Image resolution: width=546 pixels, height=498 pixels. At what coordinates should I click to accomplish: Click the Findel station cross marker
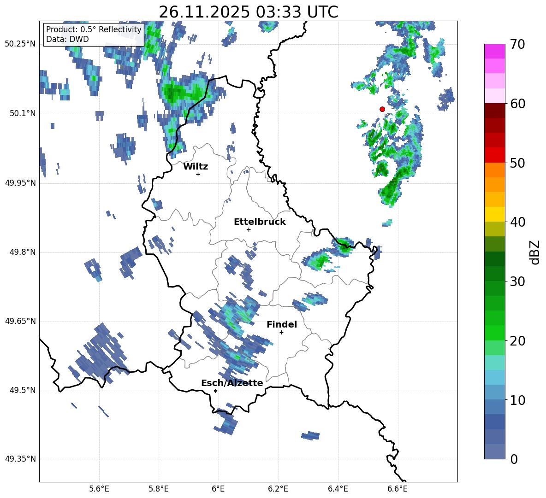[x=281, y=333]
